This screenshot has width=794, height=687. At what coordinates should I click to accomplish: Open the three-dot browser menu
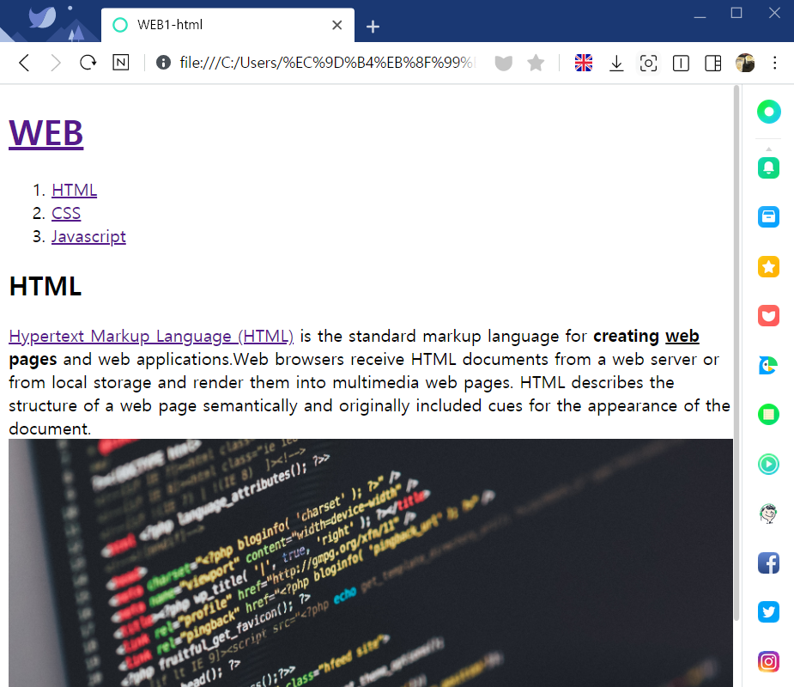pos(775,63)
